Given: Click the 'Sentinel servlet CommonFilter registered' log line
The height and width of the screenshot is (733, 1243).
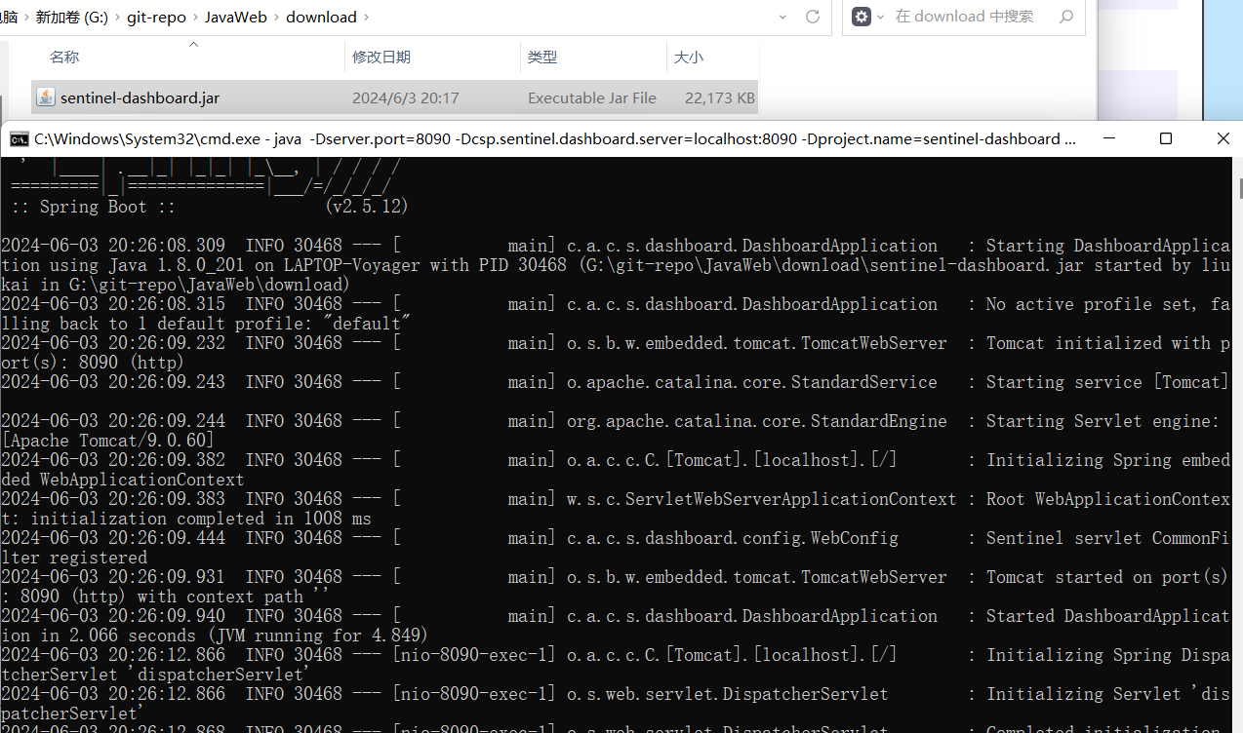Looking at the screenshot, I should [615, 548].
